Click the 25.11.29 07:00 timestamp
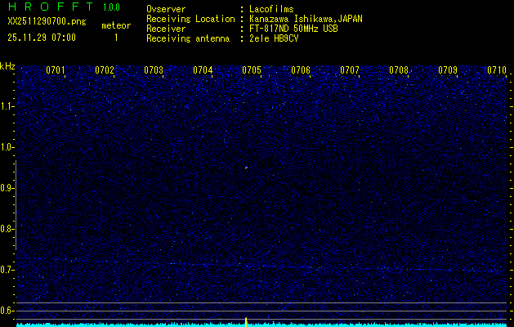Image resolution: width=514 pixels, height=327 pixels. (42, 38)
